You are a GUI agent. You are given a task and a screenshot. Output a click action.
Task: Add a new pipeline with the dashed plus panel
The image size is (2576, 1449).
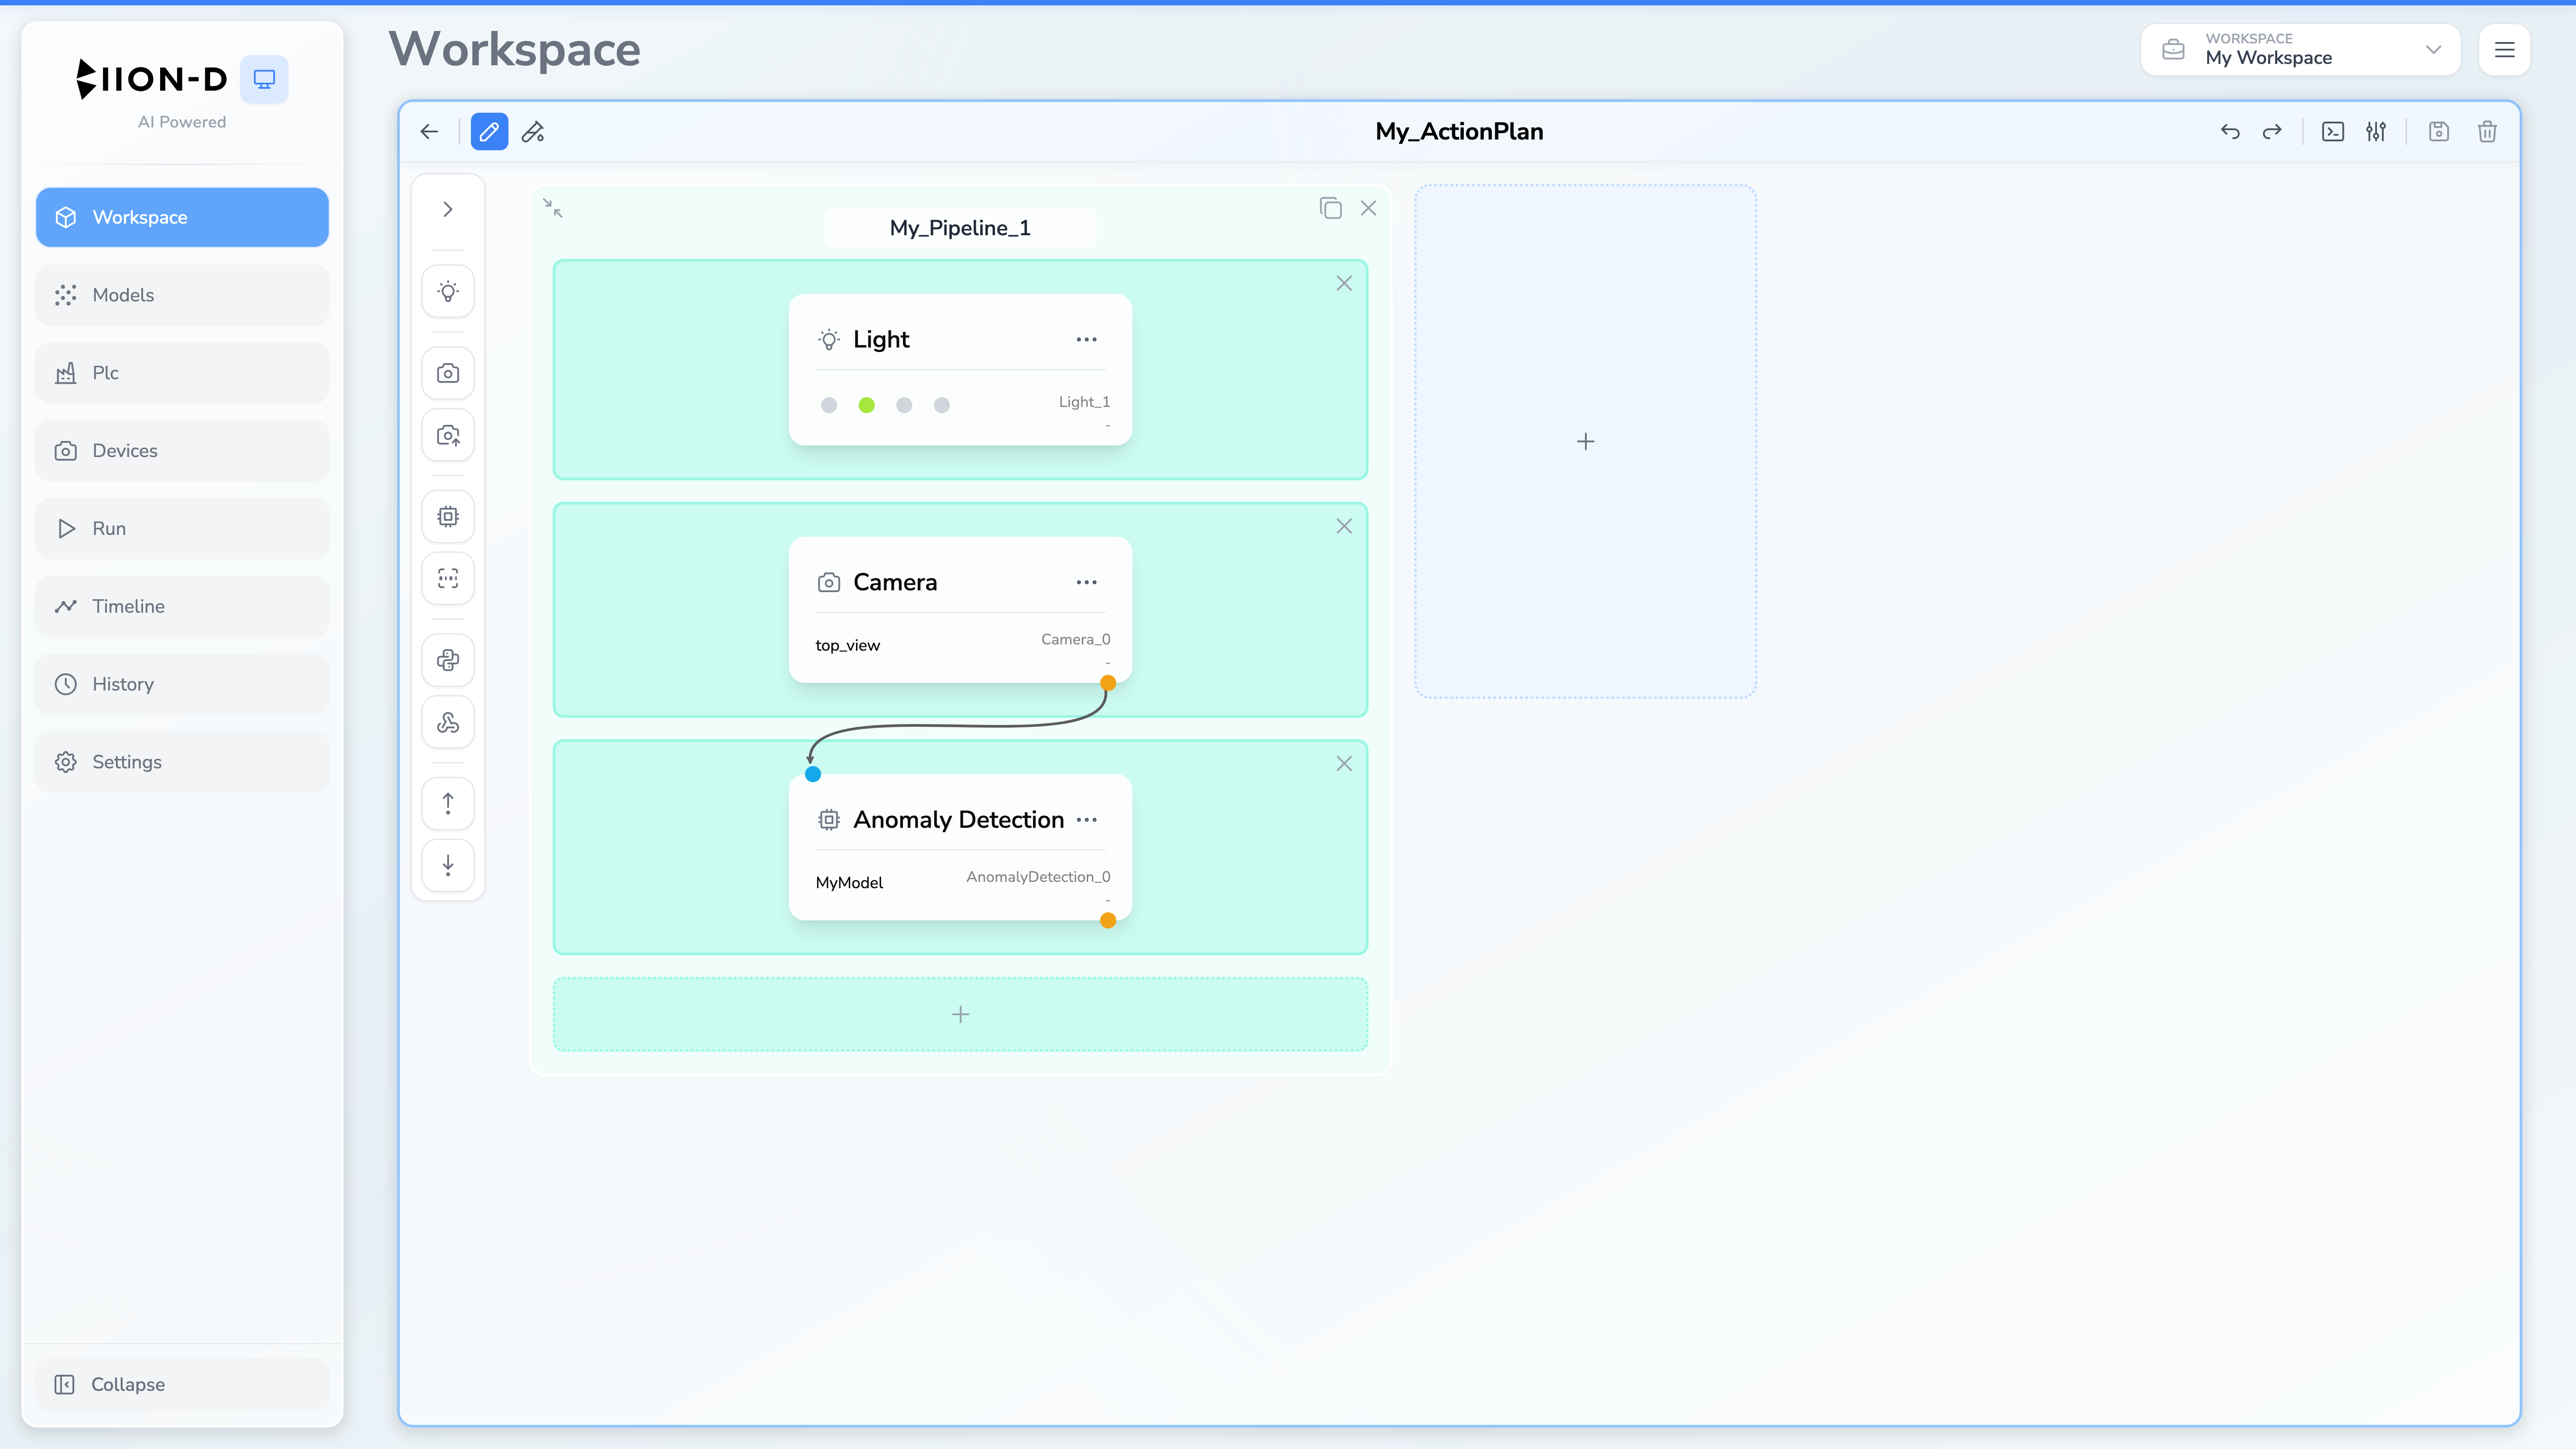coord(1585,441)
